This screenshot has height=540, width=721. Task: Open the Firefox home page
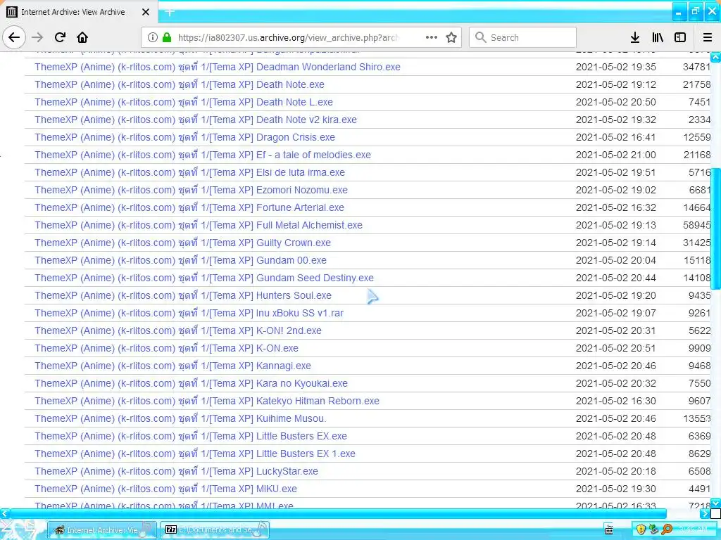[x=82, y=37]
